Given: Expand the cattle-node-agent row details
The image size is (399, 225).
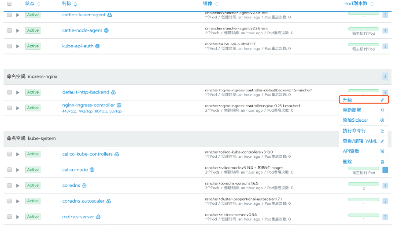Looking at the screenshot, I should pyautogui.click(x=18, y=31).
